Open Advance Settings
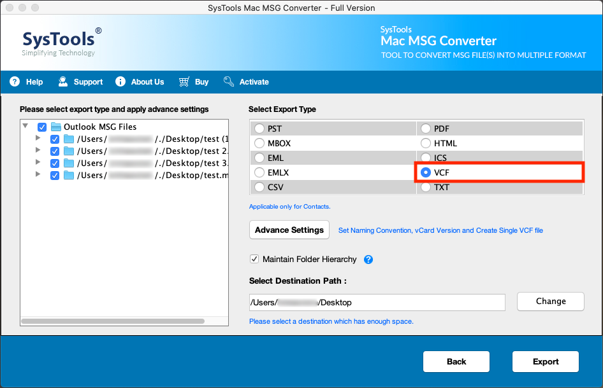 [x=289, y=230]
